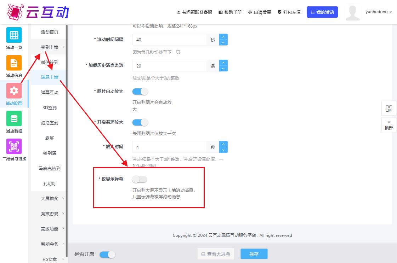Click the 滚动时间间隔 input field

pyautogui.click(x=169, y=40)
